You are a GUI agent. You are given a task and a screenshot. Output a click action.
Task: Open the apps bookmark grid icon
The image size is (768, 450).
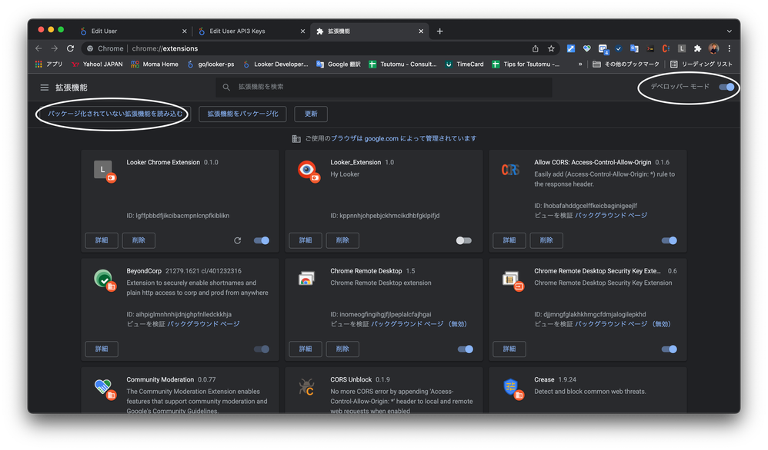point(38,64)
